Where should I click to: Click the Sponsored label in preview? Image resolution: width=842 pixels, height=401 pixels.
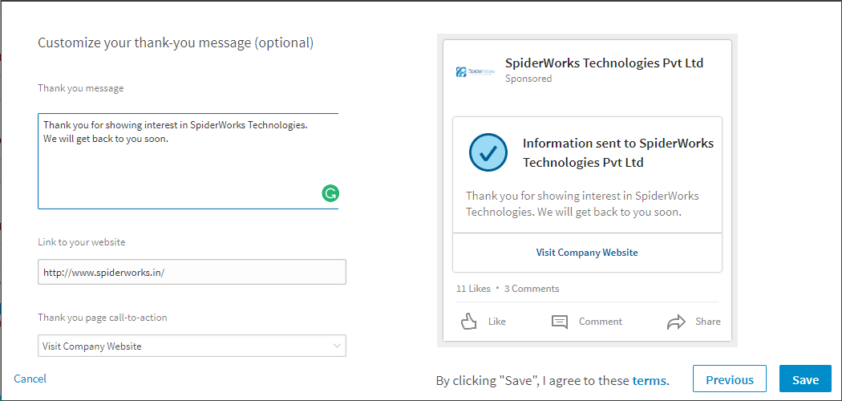pyautogui.click(x=528, y=79)
